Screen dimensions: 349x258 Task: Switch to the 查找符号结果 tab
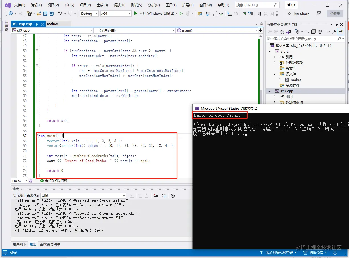click(50, 244)
